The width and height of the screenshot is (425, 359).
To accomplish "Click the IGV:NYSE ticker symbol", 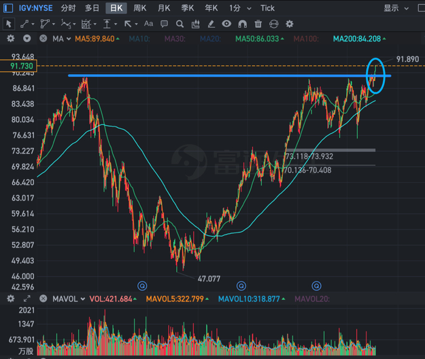I will (x=36, y=8).
